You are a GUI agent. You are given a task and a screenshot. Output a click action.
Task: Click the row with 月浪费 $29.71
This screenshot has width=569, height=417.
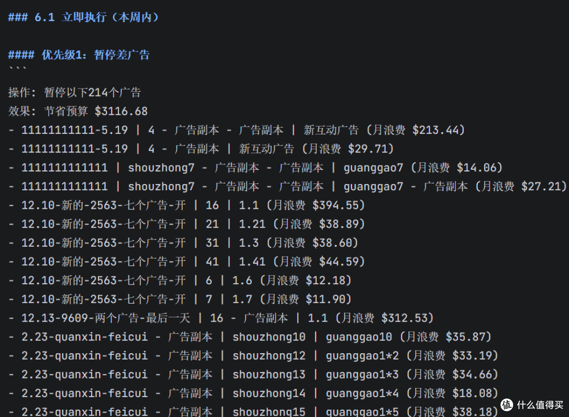tap(201, 149)
